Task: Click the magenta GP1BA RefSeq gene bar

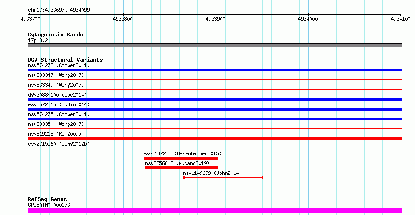Action: (x=214, y=210)
